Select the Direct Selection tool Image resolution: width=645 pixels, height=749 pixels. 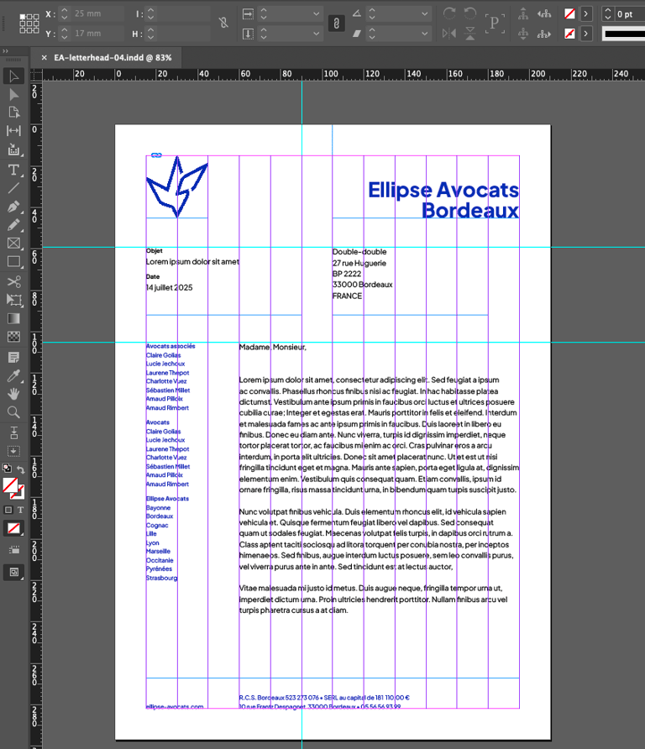click(x=13, y=95)
